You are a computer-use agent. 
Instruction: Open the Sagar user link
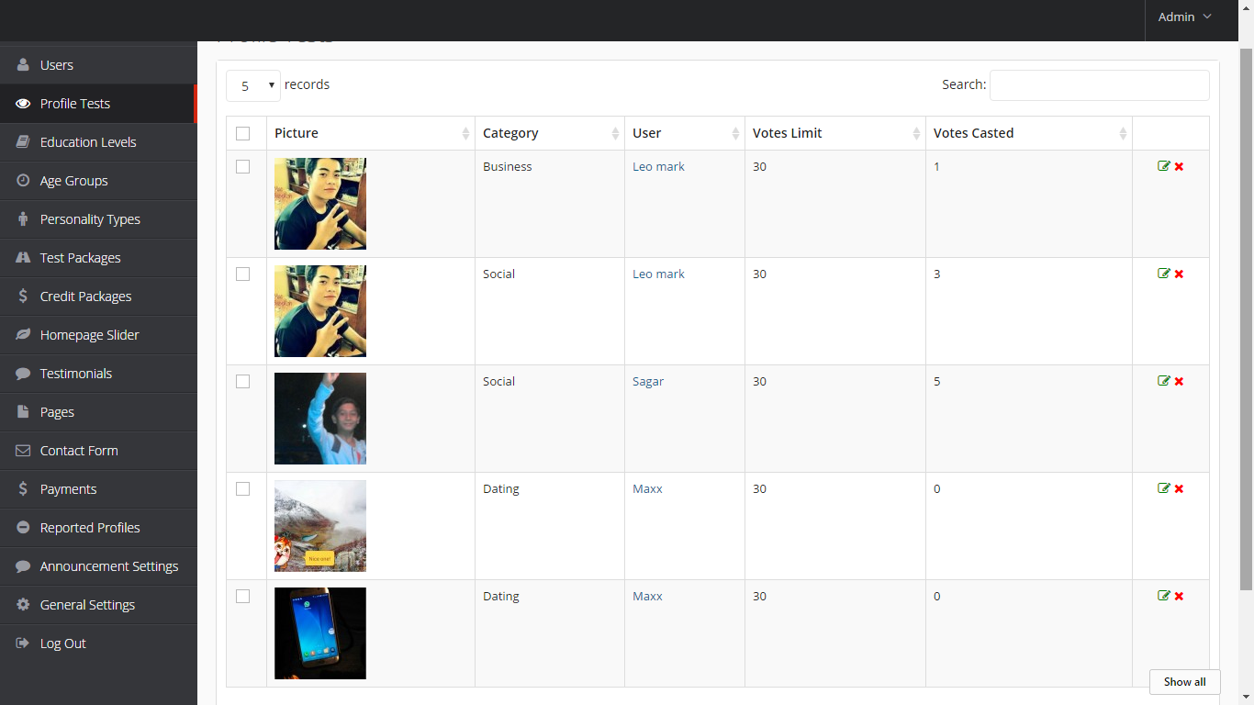[x=648, y=382]
